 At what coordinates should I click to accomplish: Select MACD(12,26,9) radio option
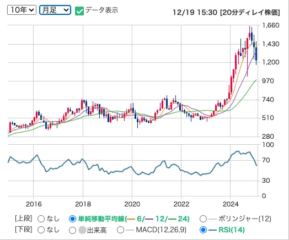point(120,230)
